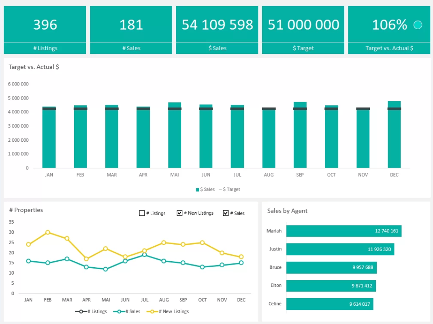Screen dimensions: 433x324
Task: Click the $ Sales legend square icon
Action: tap(198, 190)
